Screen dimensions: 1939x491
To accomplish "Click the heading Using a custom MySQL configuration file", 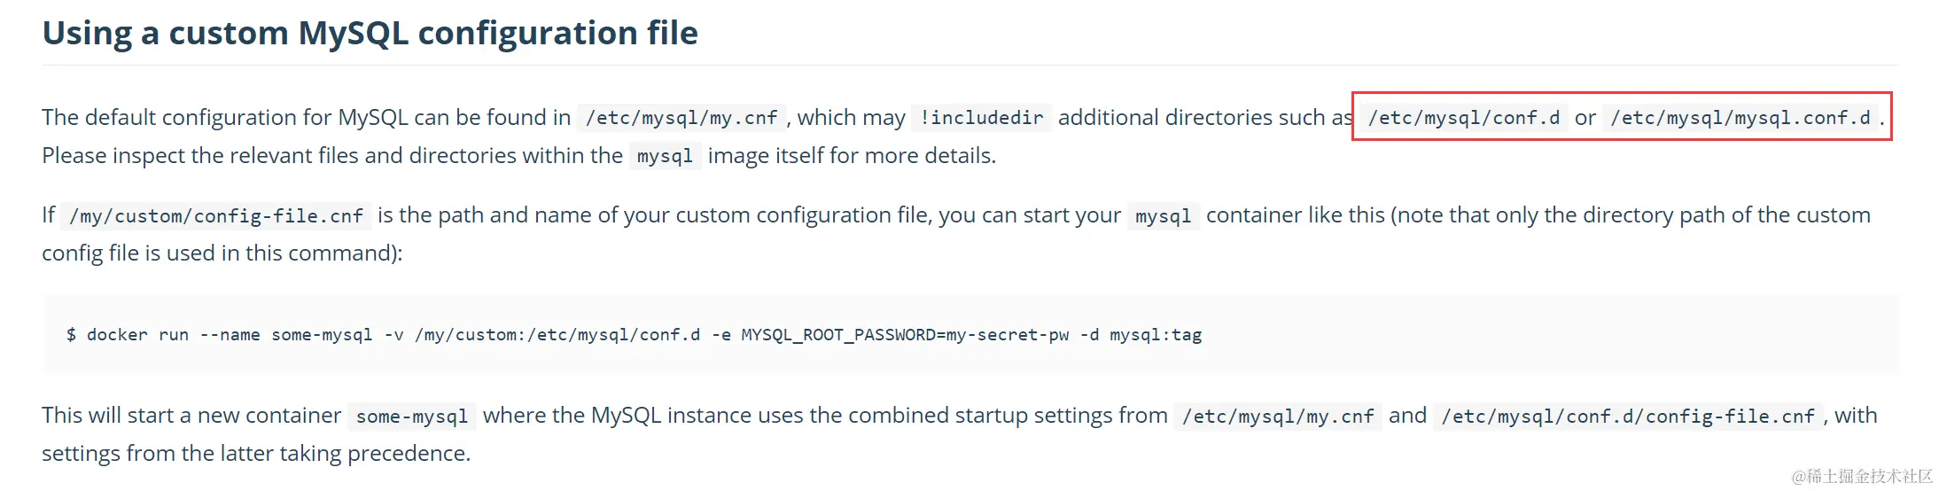I will point(370,34).
